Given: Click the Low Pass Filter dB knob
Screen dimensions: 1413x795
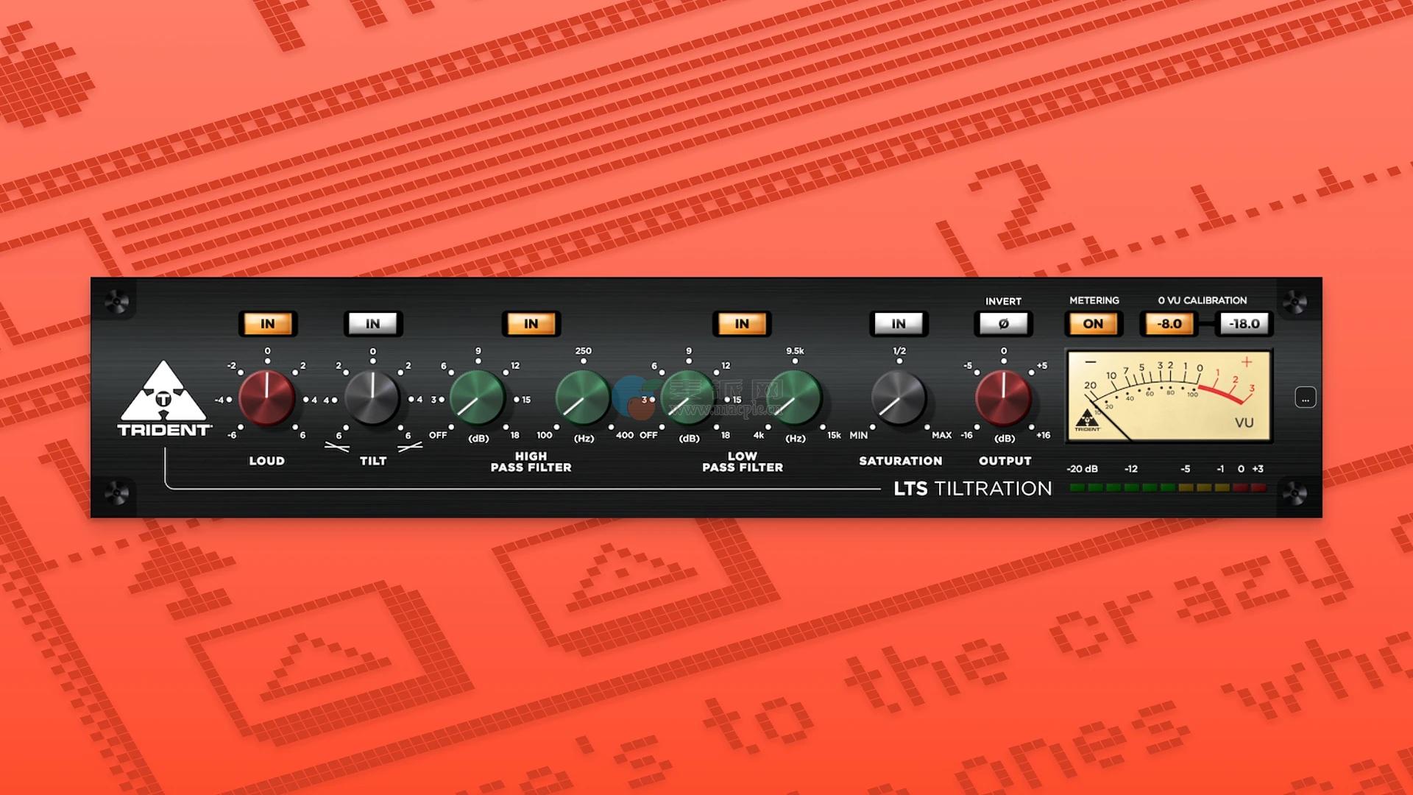Looking at the screenshot, I should [688, 398].
